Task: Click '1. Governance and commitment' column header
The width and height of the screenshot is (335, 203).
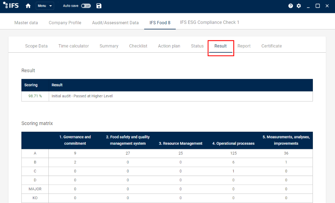Action: point(75,140)
